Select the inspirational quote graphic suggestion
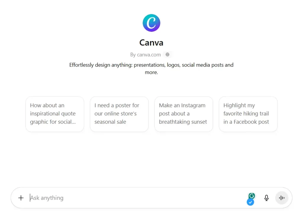 coord(55,114)
